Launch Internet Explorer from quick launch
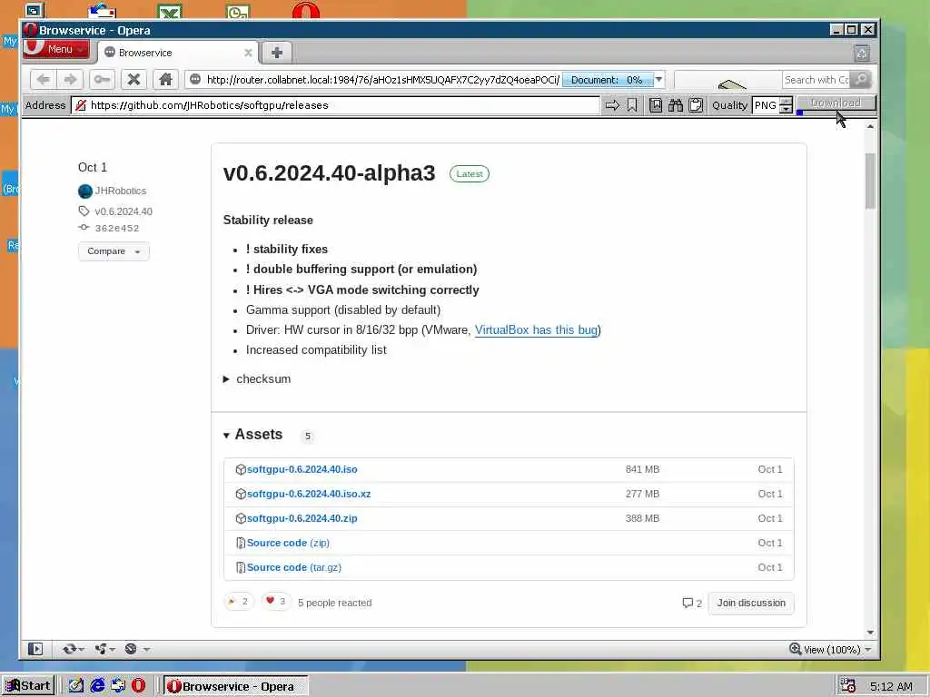930x697 pixels. click(96, 686)
